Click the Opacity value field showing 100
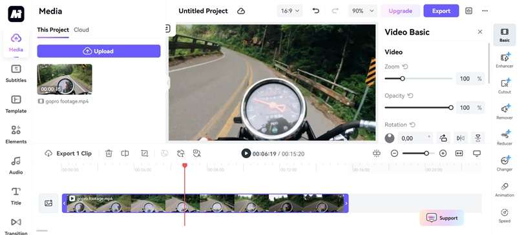Screen dimensions: 517x235 pos(470,107)
